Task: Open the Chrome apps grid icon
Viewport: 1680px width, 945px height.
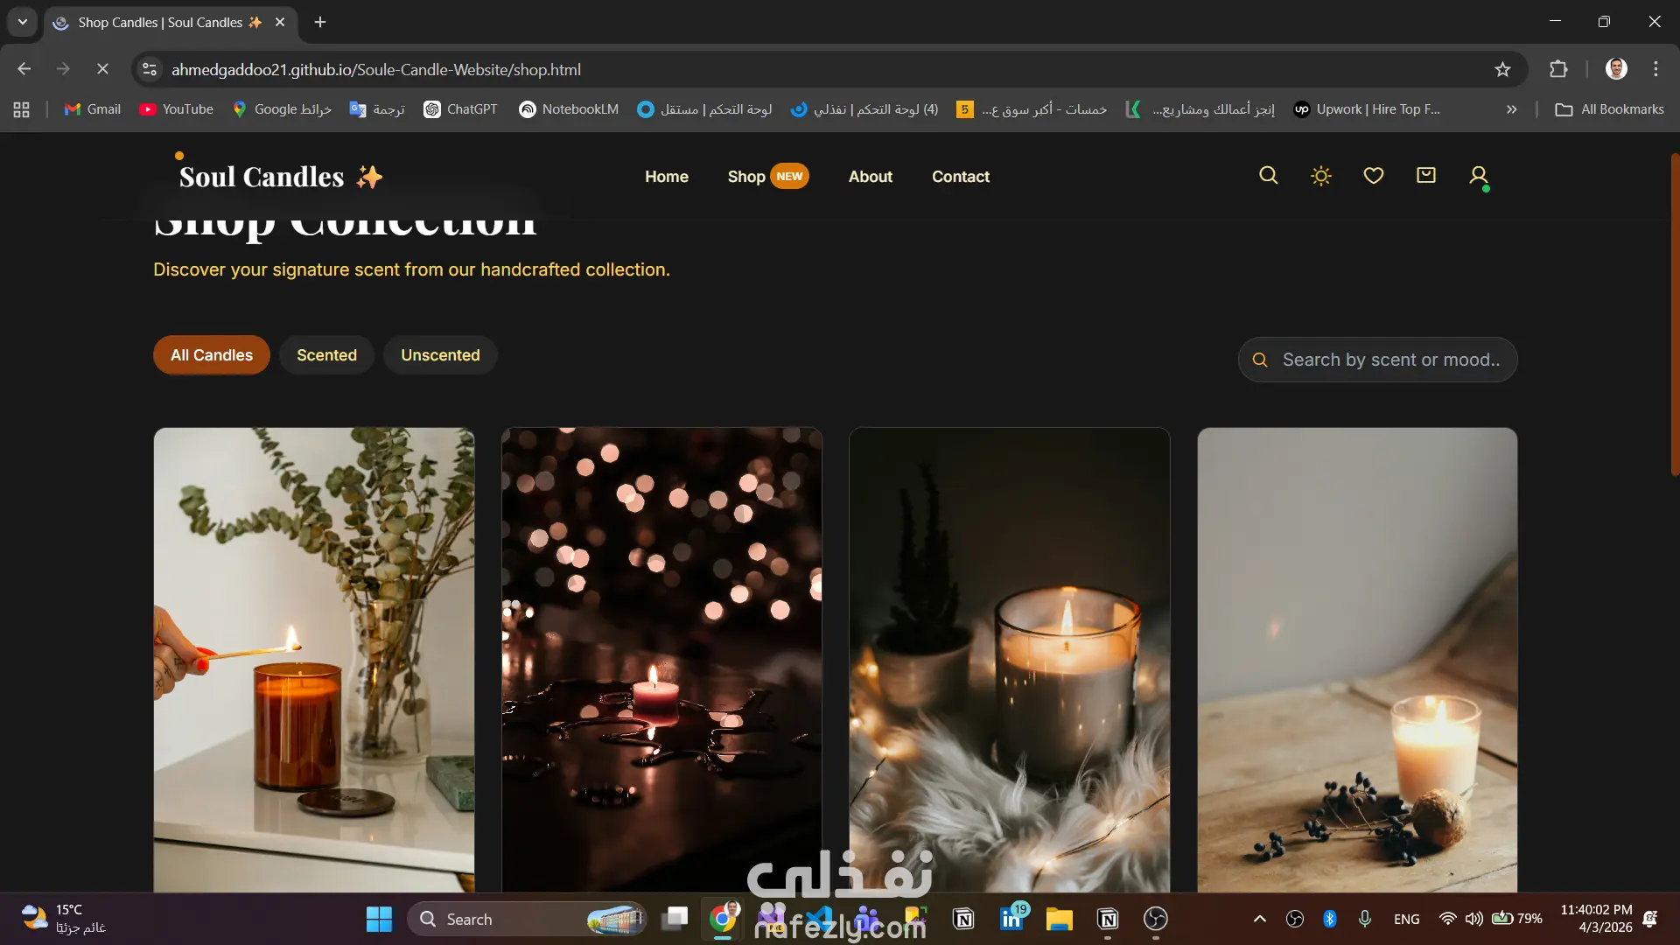Action: (x=22, y=109)
